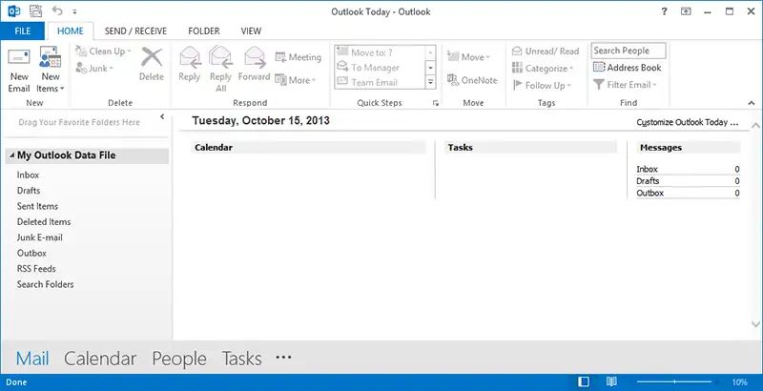Open the Drafts folder in folder pane
This screenshot has height=391, width=763.
29,190
